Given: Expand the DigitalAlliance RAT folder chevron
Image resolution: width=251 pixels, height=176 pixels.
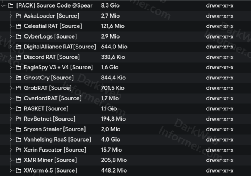Looking at the screenshot, I should tap(11, 47).
